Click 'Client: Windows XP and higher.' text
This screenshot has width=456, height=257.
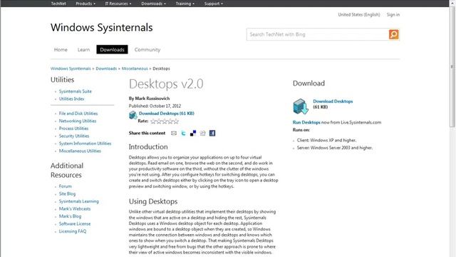point(326,140)
